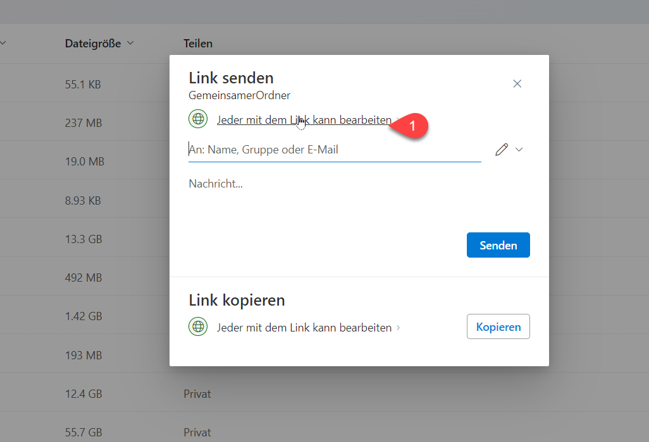Click Privat in the 12.4 GB row
Viewport: 649px width, 442px height.
point(197,394)
